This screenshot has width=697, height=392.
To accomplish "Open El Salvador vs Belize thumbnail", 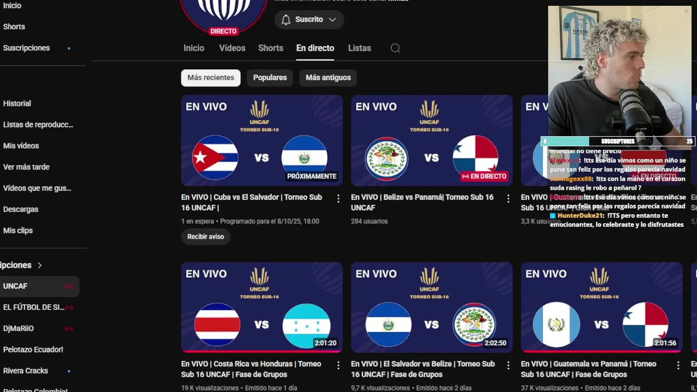I will pos(432,308).
